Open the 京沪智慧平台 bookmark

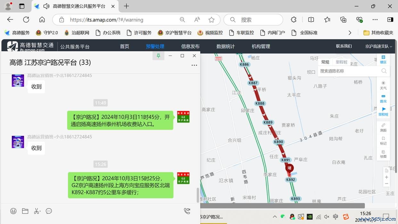[x=175, y=33]
